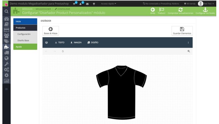Click the Test Test user avatar
The image size is (219, 124).
201,4
